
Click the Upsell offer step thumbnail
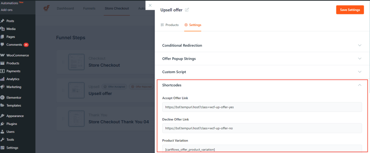point(77,90)
